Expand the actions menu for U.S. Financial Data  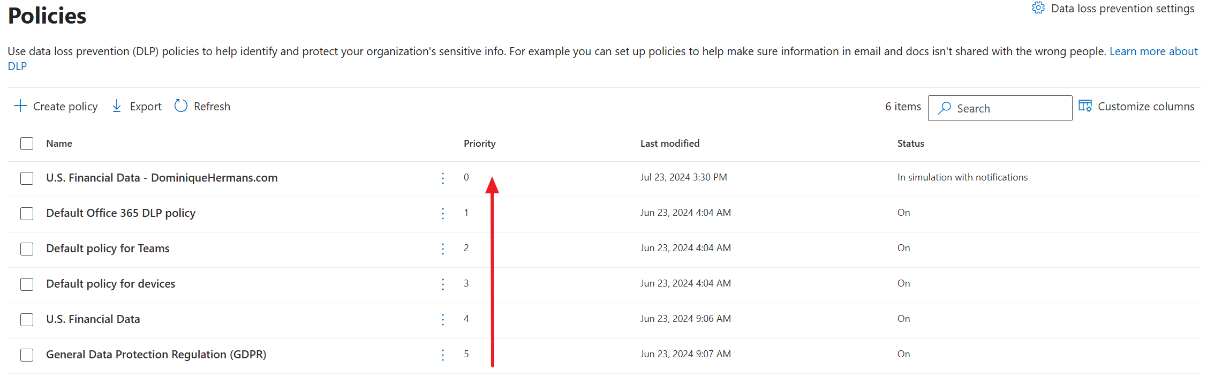coord(443,319)
